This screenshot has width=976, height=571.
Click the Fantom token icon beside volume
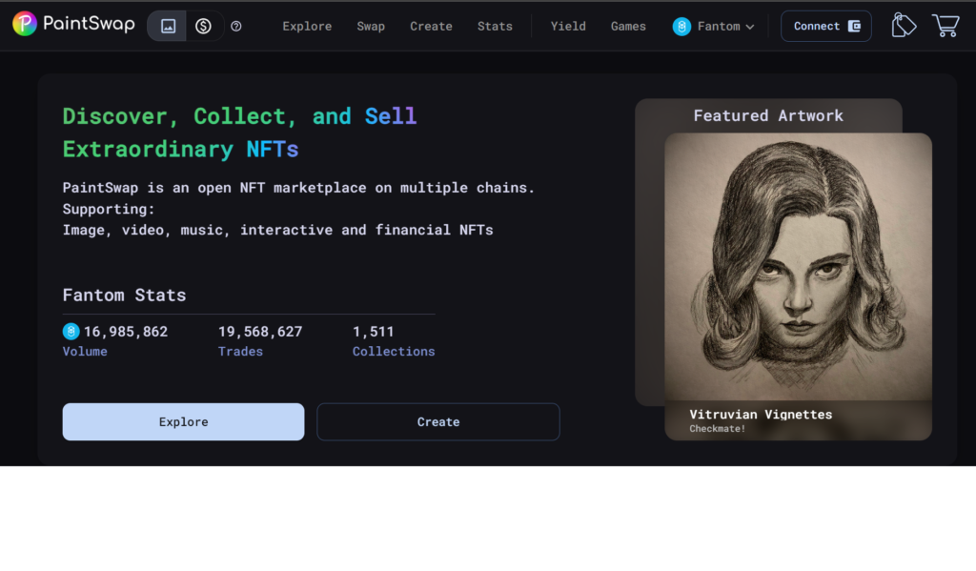coord(71,332)
